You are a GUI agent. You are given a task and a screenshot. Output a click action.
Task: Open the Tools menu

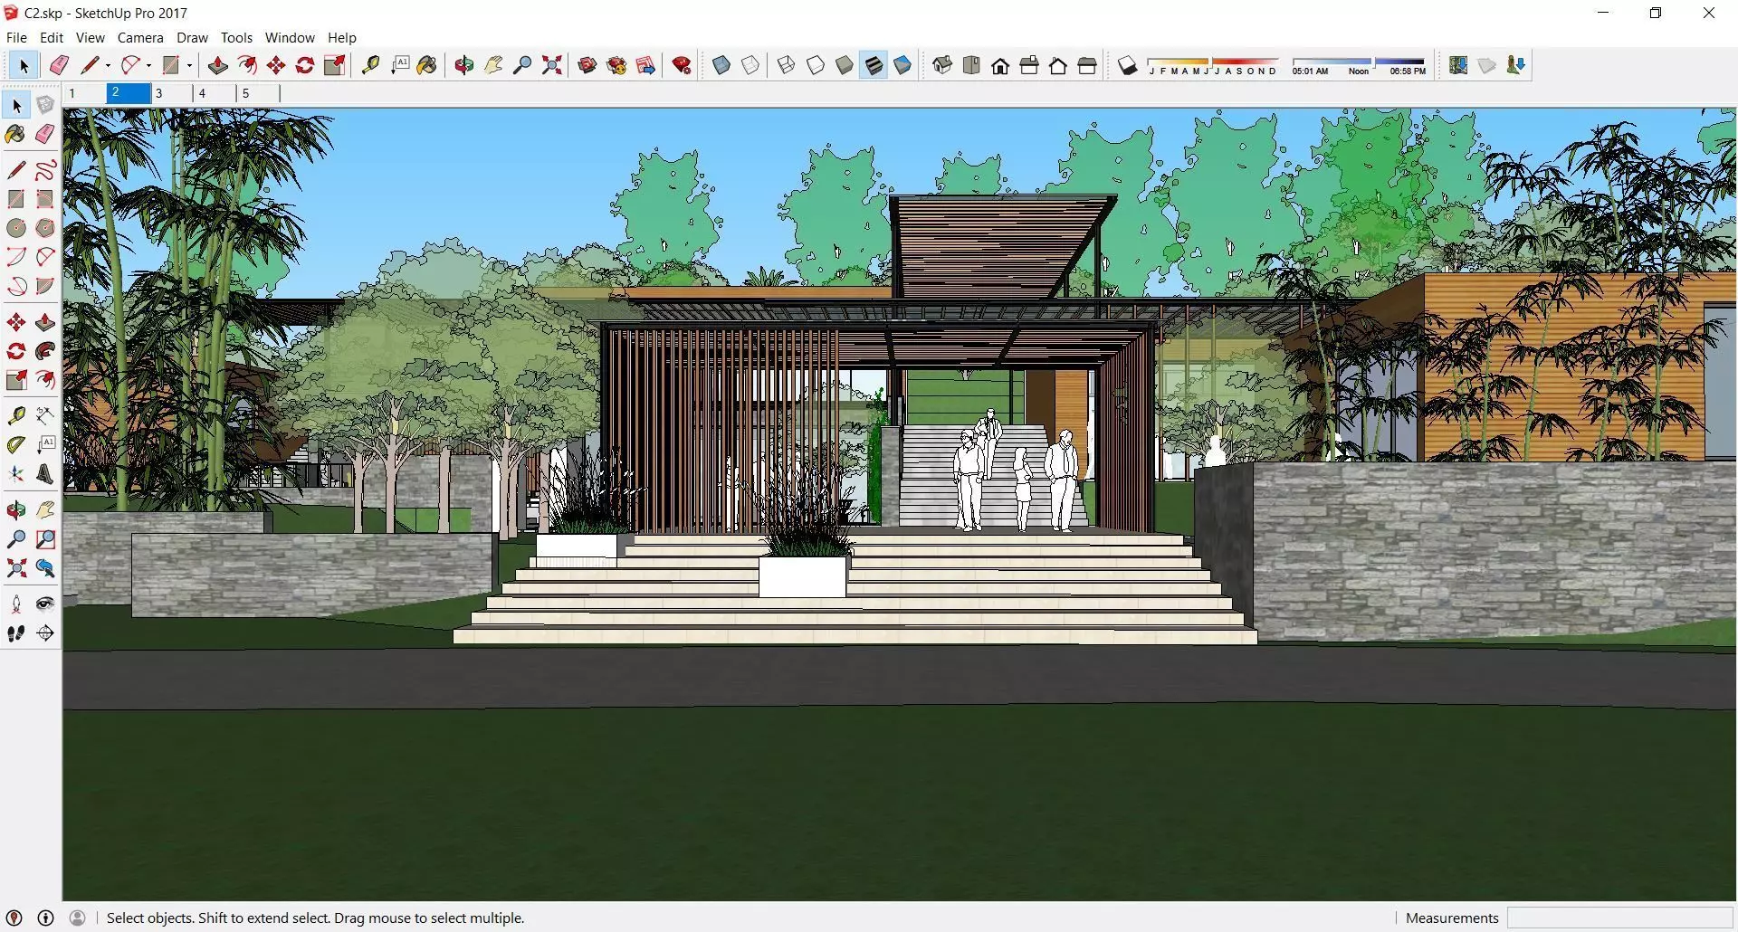click(236, 38)
